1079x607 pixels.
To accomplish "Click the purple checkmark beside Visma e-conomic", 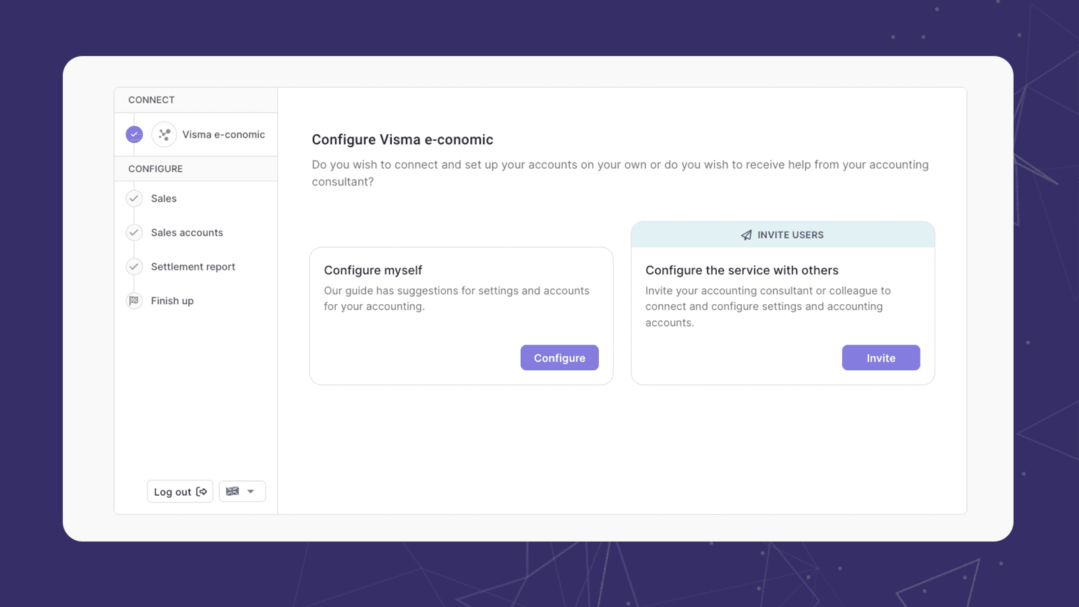I will click(x=134, y=135).
